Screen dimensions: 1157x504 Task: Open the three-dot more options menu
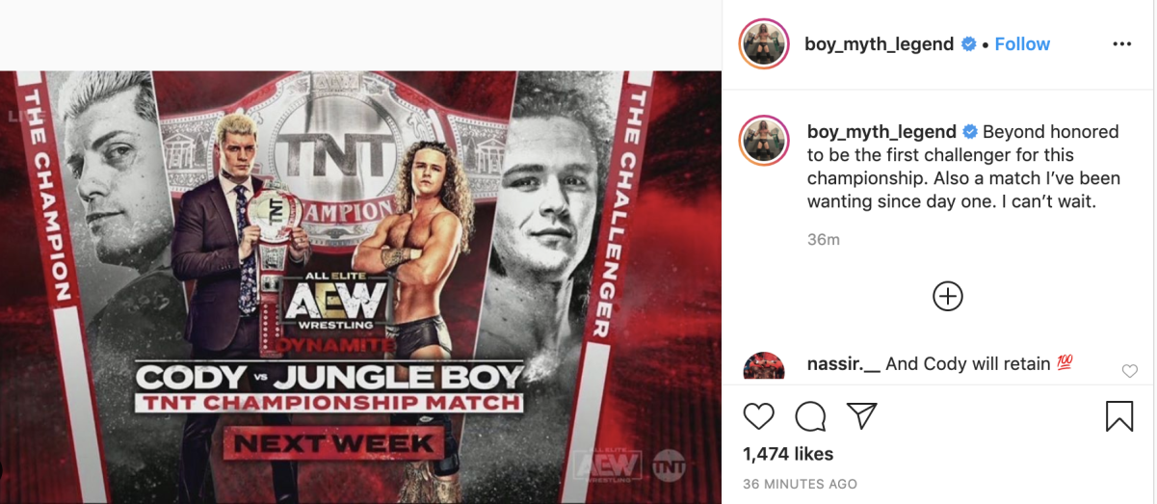pos(1121,44)
